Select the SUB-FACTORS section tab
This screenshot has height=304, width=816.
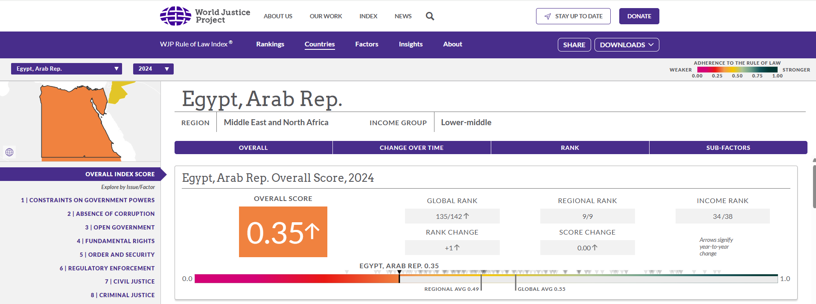[728, 148]
